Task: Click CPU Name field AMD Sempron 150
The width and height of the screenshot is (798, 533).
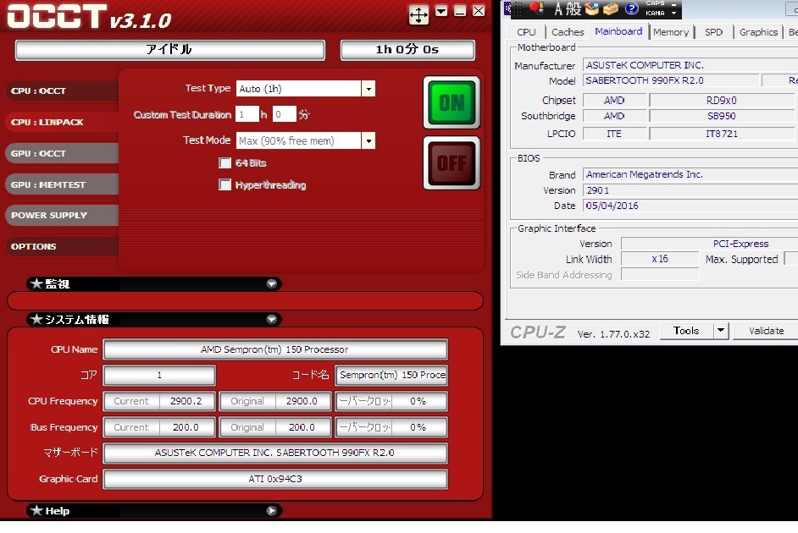Action: coord(274,349)
